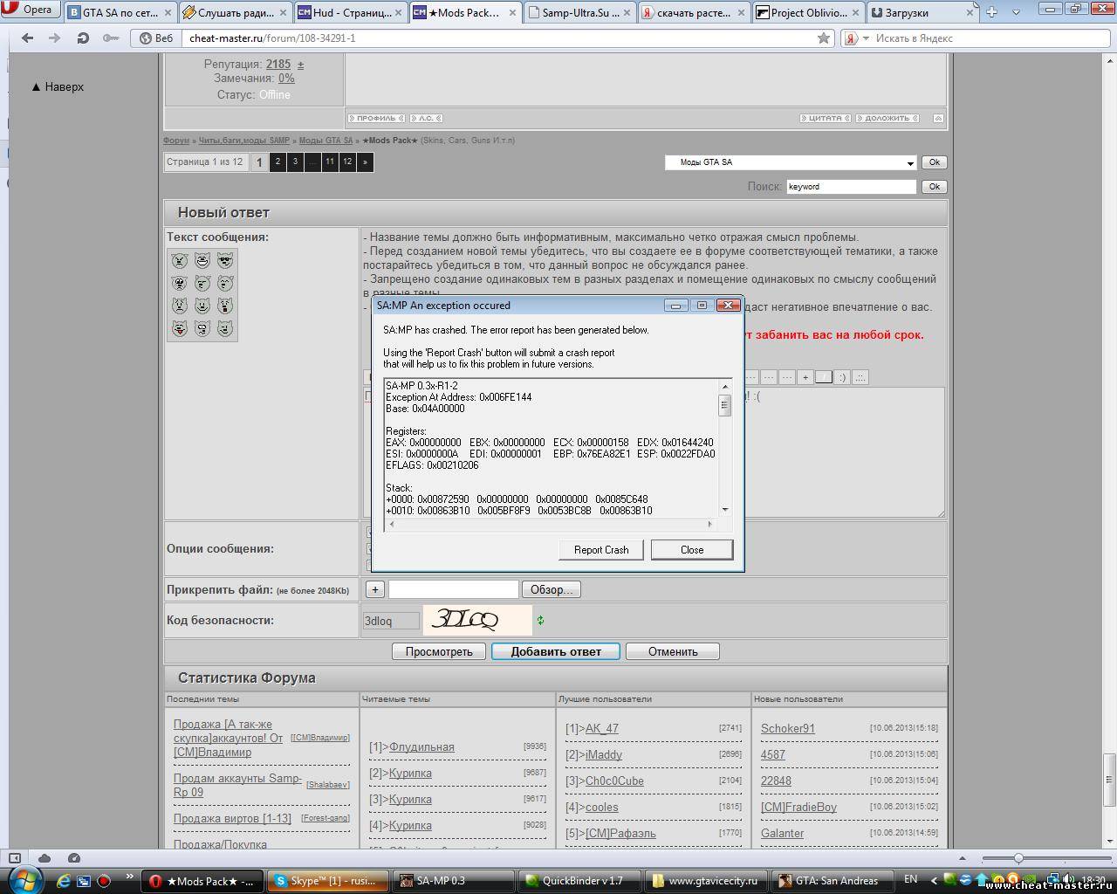Image resolution: width=1117 pixels, height=894 pixels.
Task: Toggle the Opera panel icon in status bar
Action: [x=15, y=858]
